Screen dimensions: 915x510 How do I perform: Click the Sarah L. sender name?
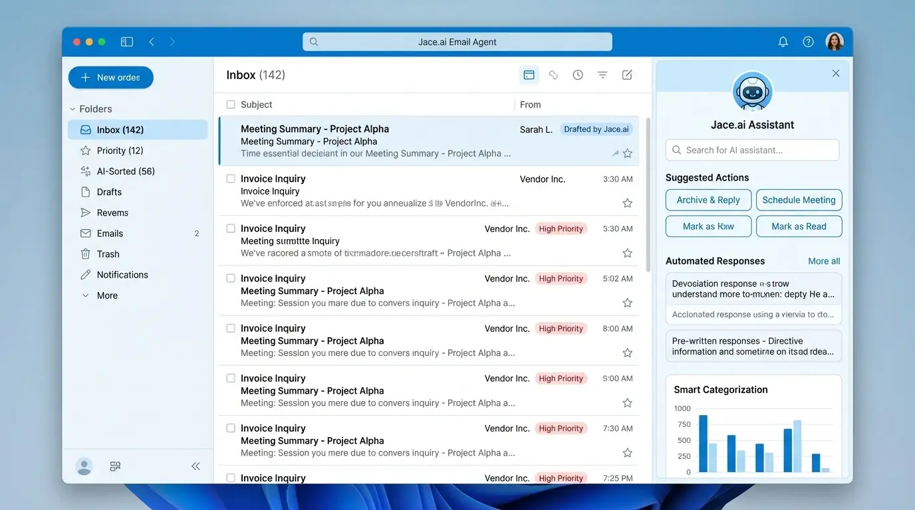click(x=536, y=129)
